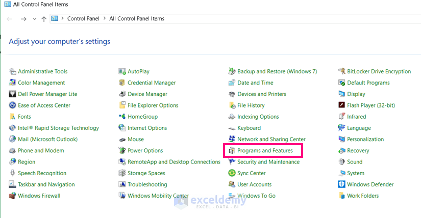Open the Date and Time icon
Screen dimensions: 421x218
pos(232,83)
